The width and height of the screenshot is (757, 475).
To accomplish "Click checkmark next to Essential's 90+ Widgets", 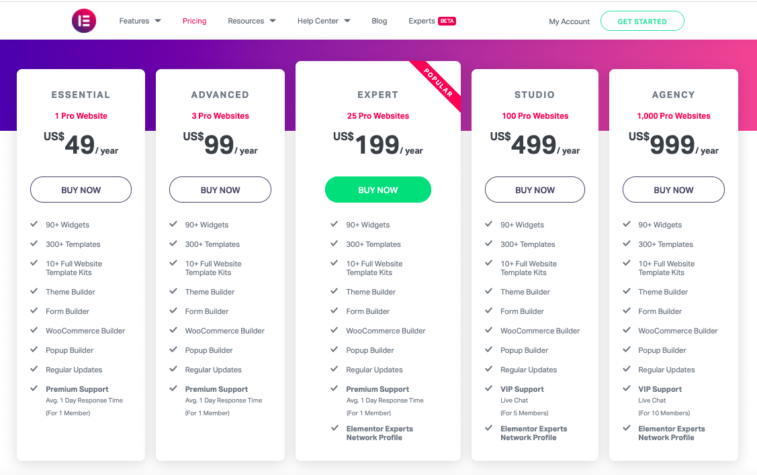I will point(34,224).
